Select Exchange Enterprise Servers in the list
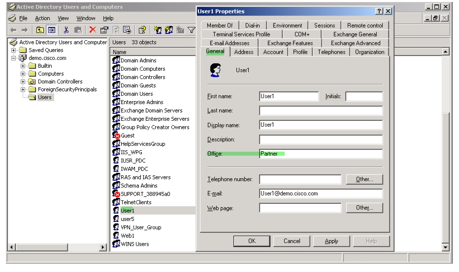This screenshot has height=272, width=459. (x=155, y=119)
